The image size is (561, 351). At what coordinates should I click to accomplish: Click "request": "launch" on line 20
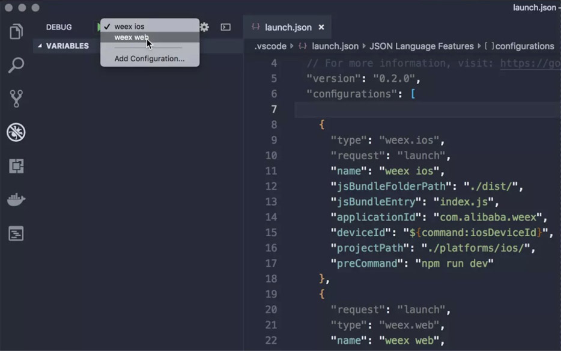pyautogui.click(x=390, y=310)
